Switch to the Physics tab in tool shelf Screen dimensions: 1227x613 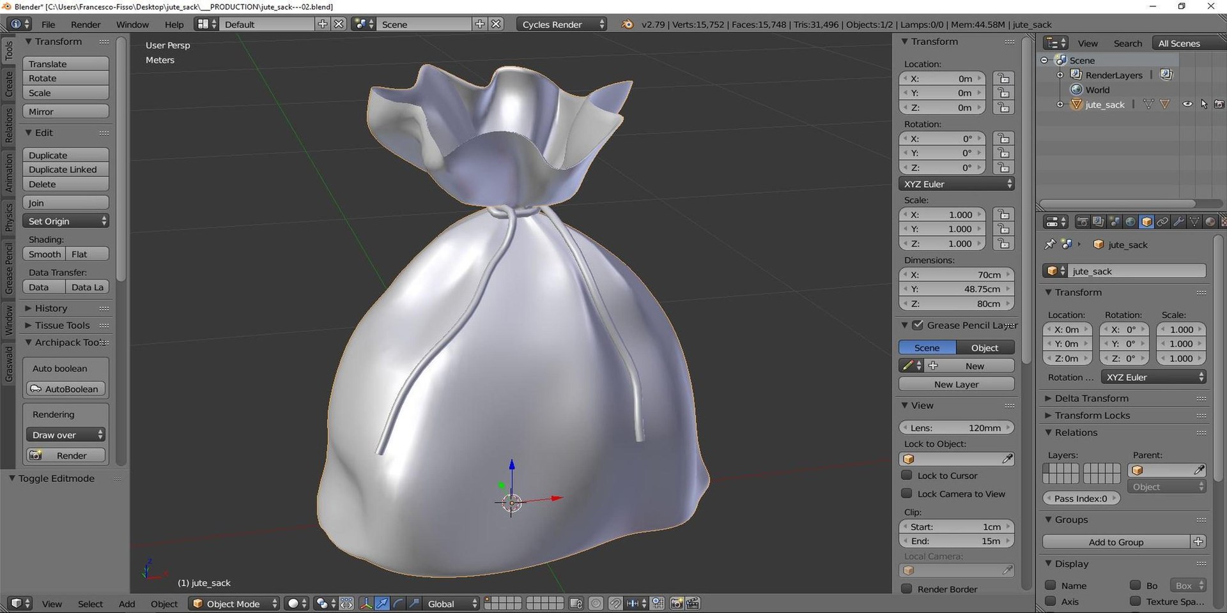[8, 217]
